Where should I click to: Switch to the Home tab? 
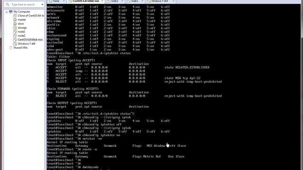click(x=57, y=1)
